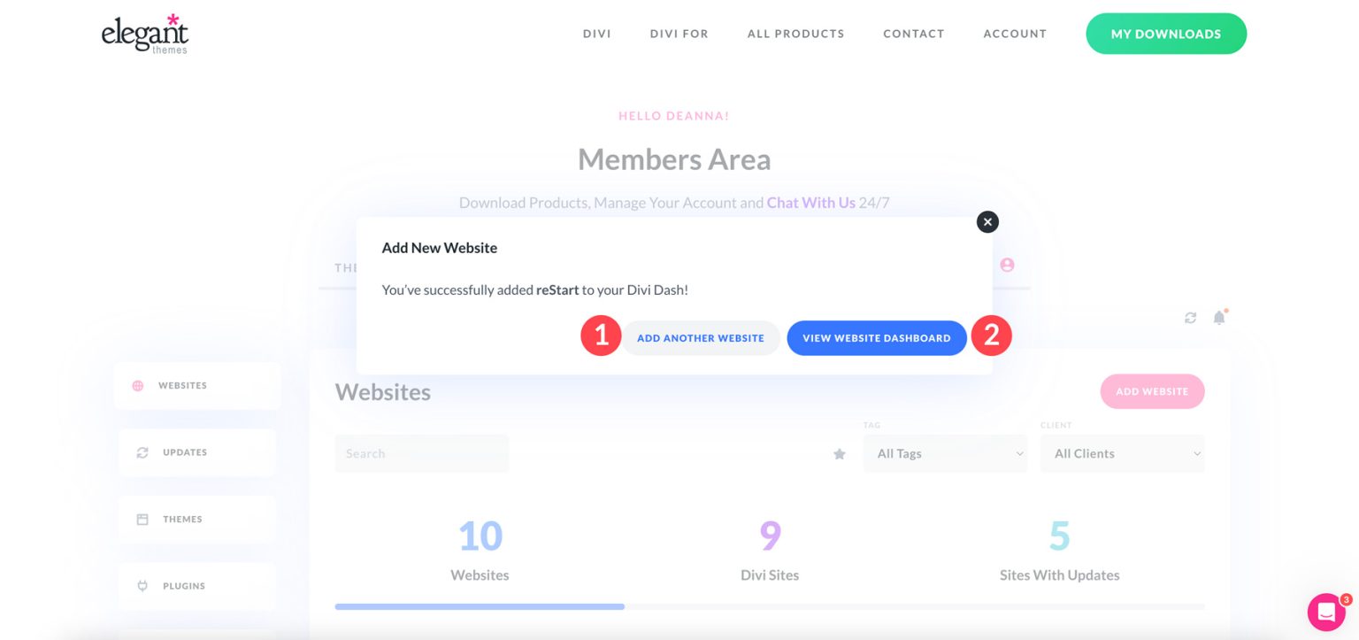Open the Updates section from the sidebar
1359x640 pixels.
click(x=142, y=451)
